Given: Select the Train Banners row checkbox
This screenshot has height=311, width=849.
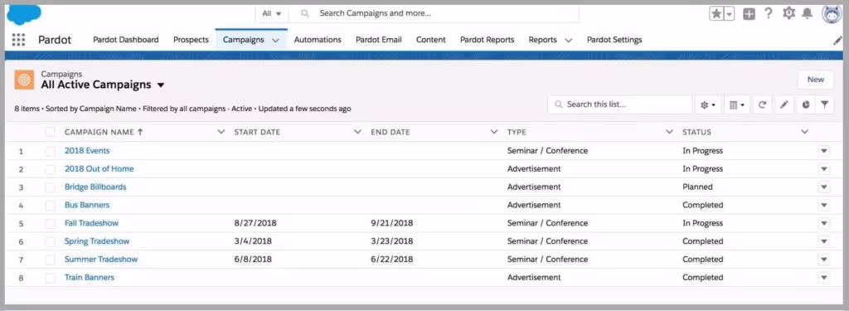Looking at the screenshot, I should pos(50,277).
